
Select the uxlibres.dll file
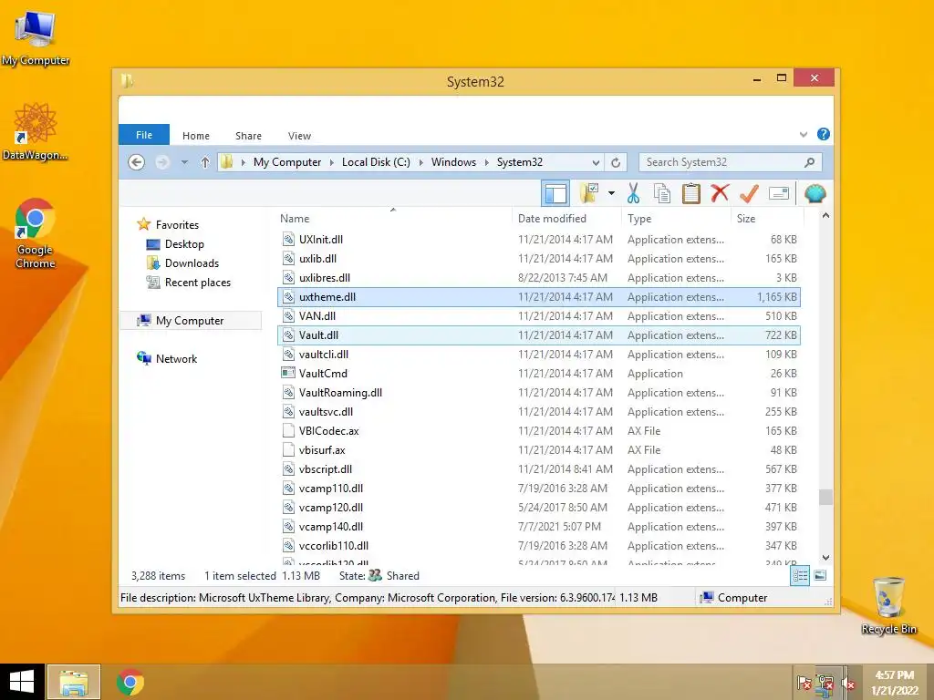[539, 277]
